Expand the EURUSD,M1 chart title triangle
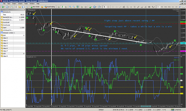 (27, 10)
